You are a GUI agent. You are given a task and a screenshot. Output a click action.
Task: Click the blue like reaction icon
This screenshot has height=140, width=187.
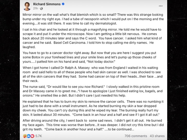pyautogui.click(x=28, y=136)
